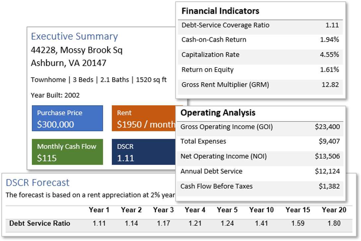This screenshot has width=361, height=241.
Task: Click the DSCR Forecast heading
Action: point(38,182)
